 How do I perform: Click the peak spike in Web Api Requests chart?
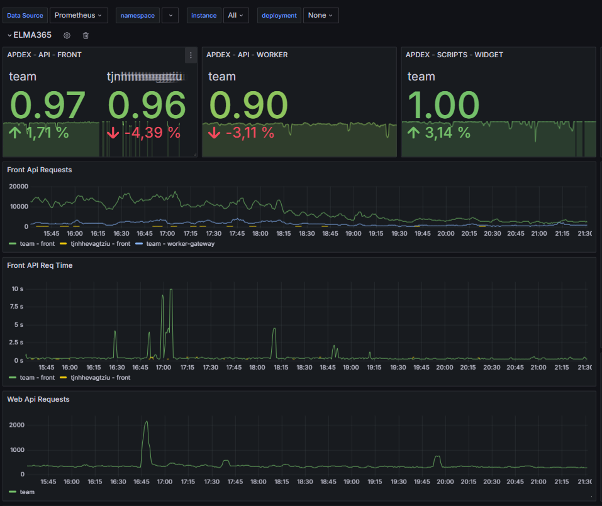tap(147, 422)
